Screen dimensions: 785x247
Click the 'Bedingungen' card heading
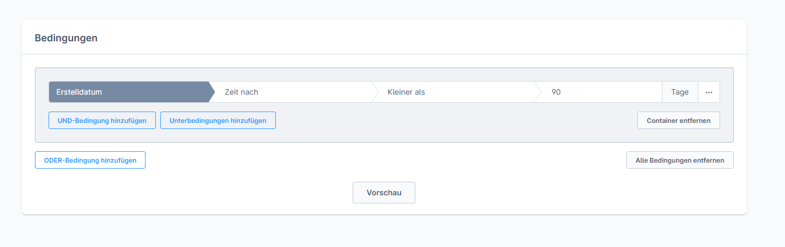coord(66,38)
